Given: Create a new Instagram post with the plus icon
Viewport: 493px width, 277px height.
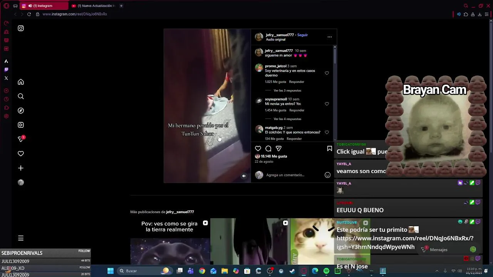Looking at the screenshot, I should [x=21, y=168].
